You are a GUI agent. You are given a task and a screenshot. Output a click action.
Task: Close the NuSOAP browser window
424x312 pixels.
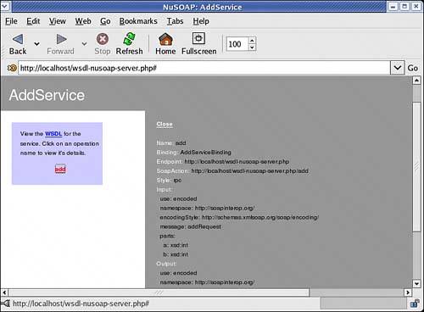(416, 6)
